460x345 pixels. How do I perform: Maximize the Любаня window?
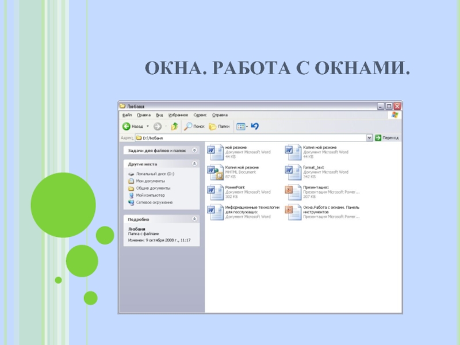click(x=389, y=106)
